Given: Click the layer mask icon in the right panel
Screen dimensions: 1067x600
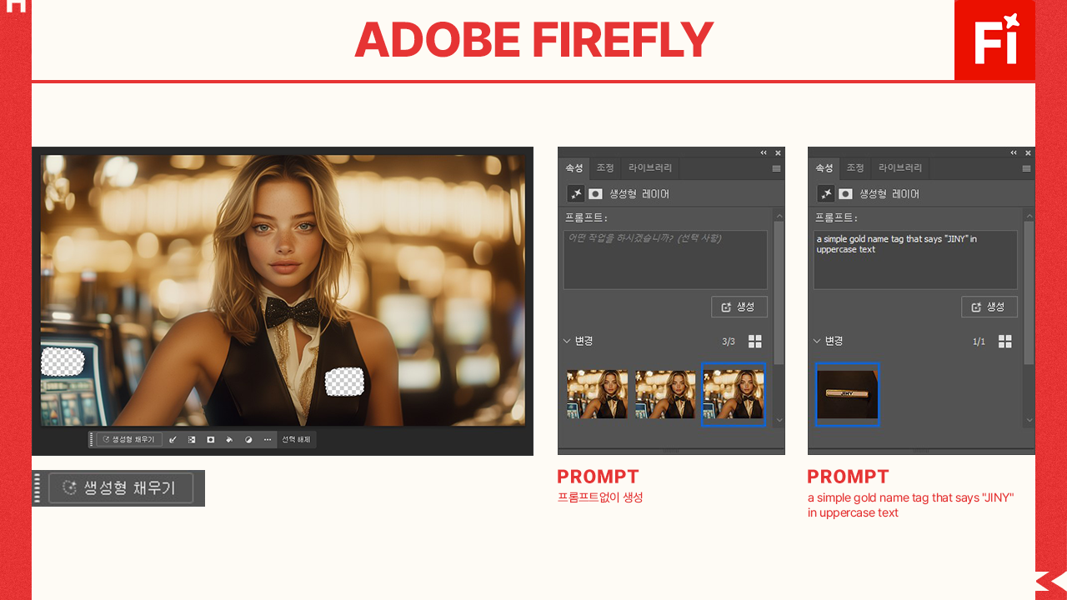Looking at the screenshot, I should click(x=845, y=193).
